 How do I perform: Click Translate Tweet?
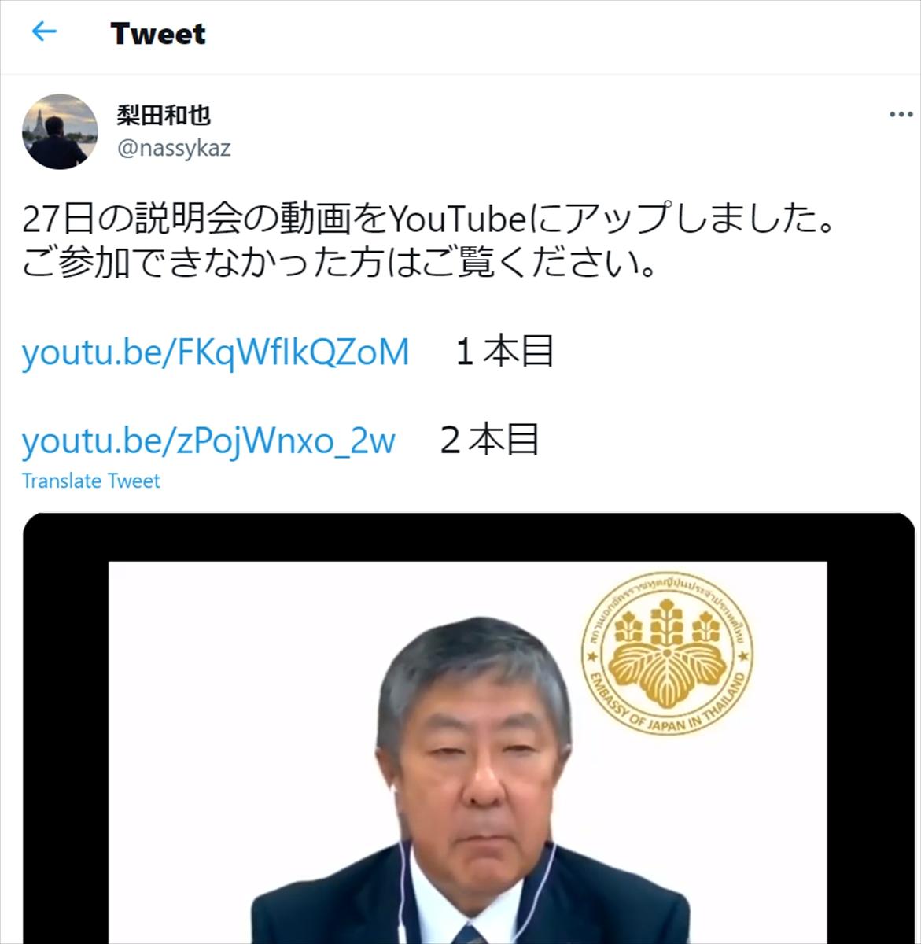click(x=90, y=481)
